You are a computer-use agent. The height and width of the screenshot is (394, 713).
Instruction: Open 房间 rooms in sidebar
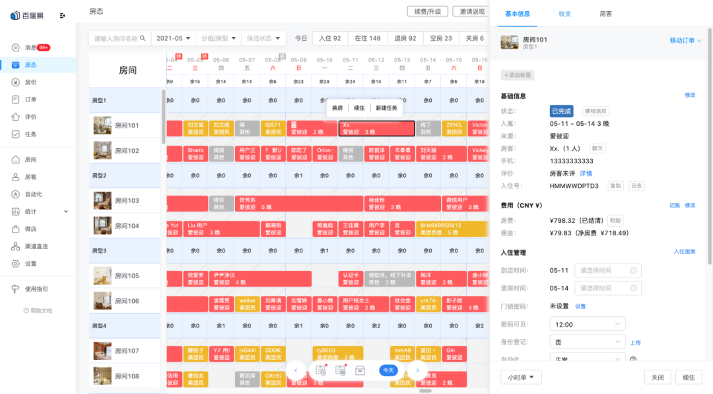coord(30,160)
